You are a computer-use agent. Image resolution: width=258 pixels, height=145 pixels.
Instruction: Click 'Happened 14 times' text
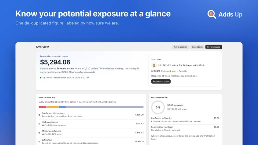(160, 76)
